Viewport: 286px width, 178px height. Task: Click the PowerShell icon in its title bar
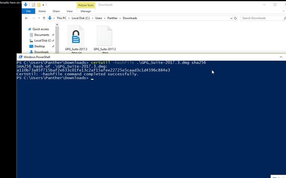[x=21, y=57]
